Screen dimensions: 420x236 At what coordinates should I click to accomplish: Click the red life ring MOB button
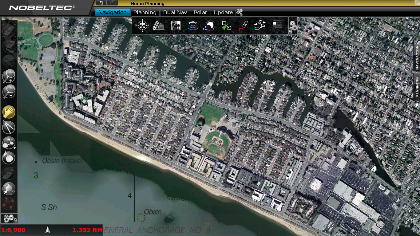pos(9,203)
